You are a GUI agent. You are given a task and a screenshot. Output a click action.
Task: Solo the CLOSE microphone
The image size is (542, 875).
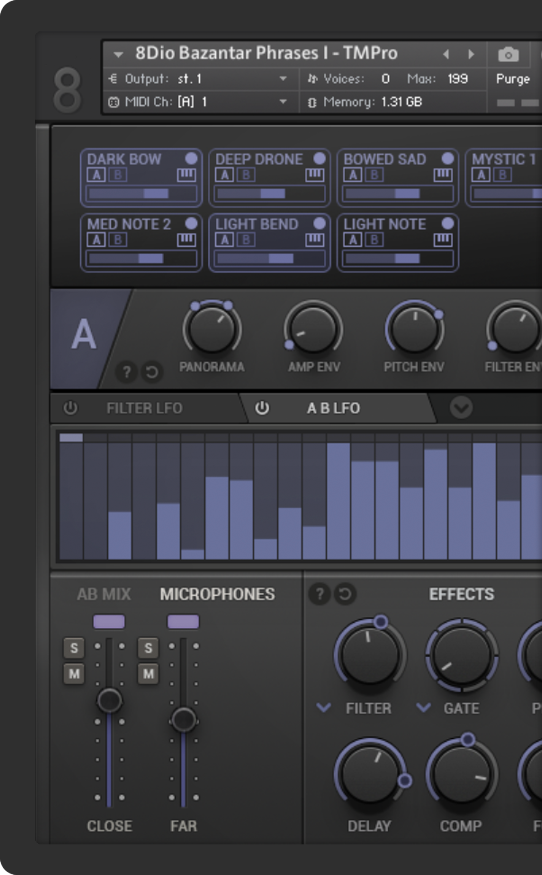(74, 648)
